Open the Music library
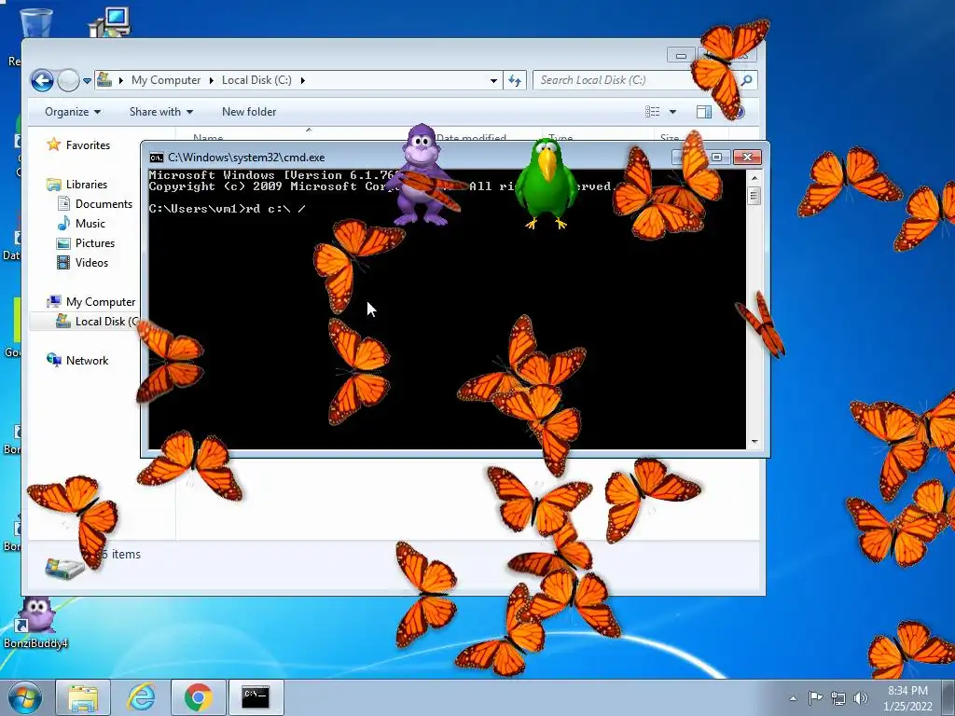Screen dimensions: 955x716 [90, 224]
